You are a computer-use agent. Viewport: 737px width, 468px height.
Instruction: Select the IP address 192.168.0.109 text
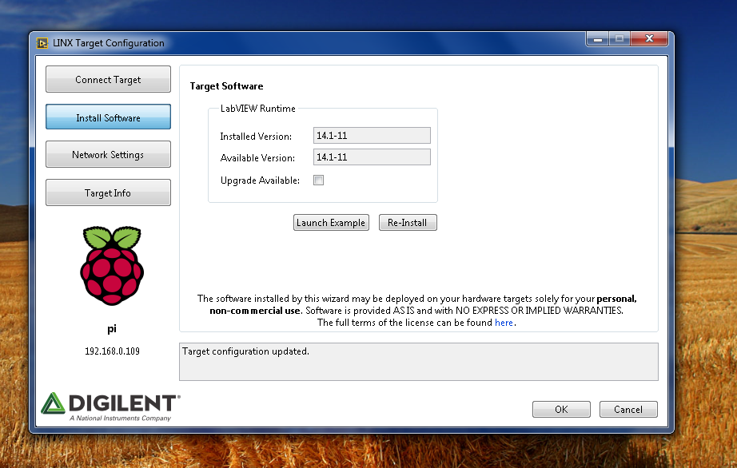point(113,351)
